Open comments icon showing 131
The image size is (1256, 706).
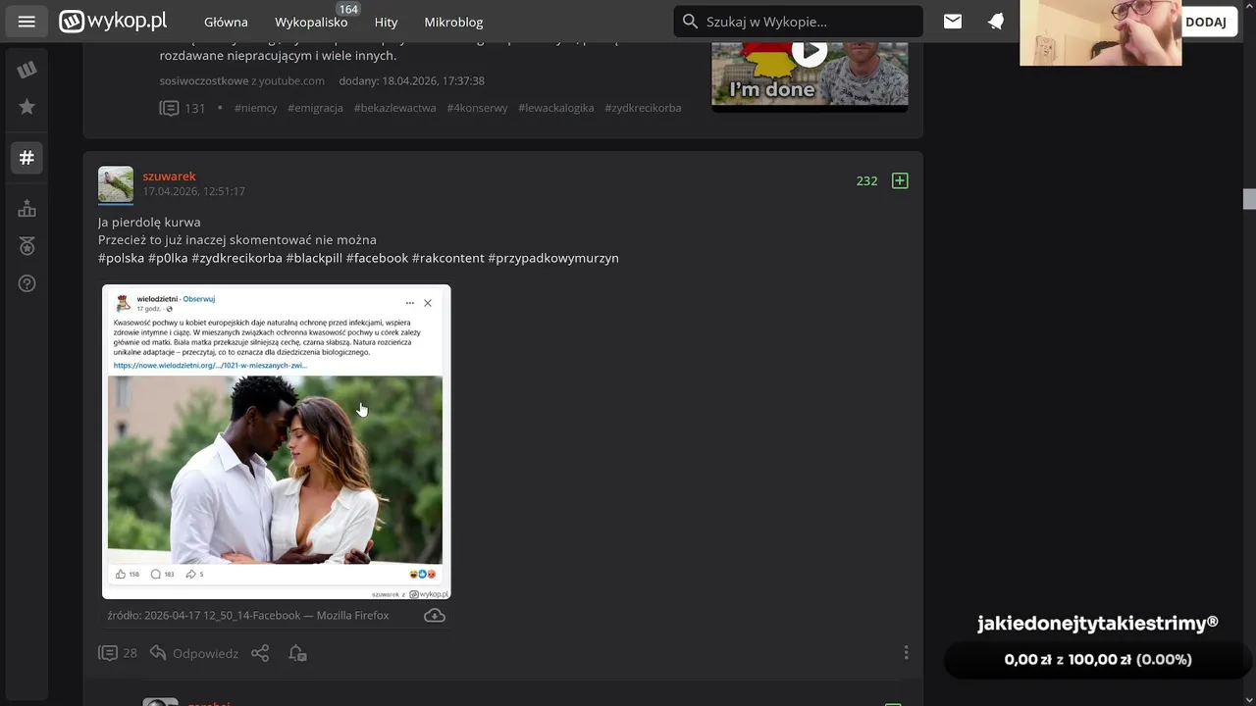183,108
